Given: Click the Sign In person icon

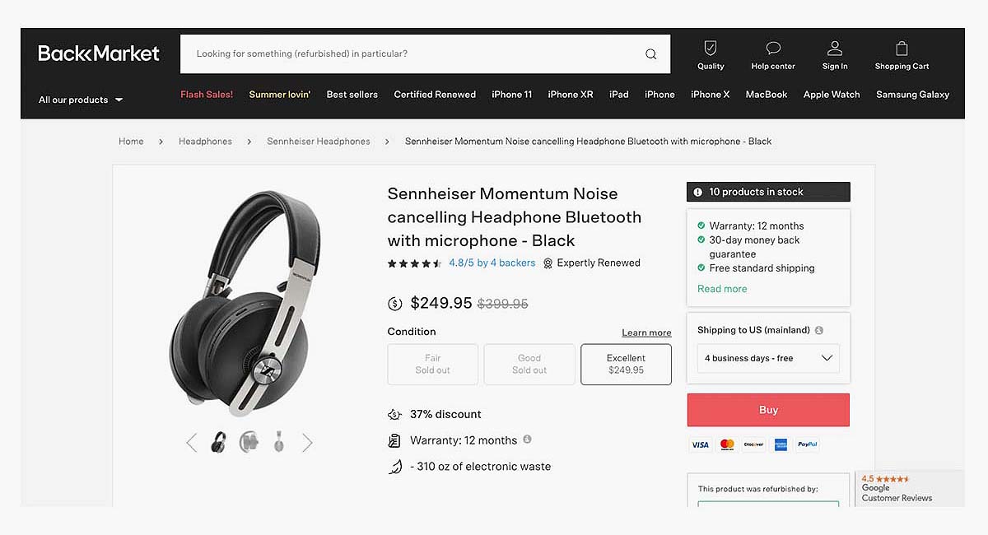Looking at the screenshot, I should point(834,48).
